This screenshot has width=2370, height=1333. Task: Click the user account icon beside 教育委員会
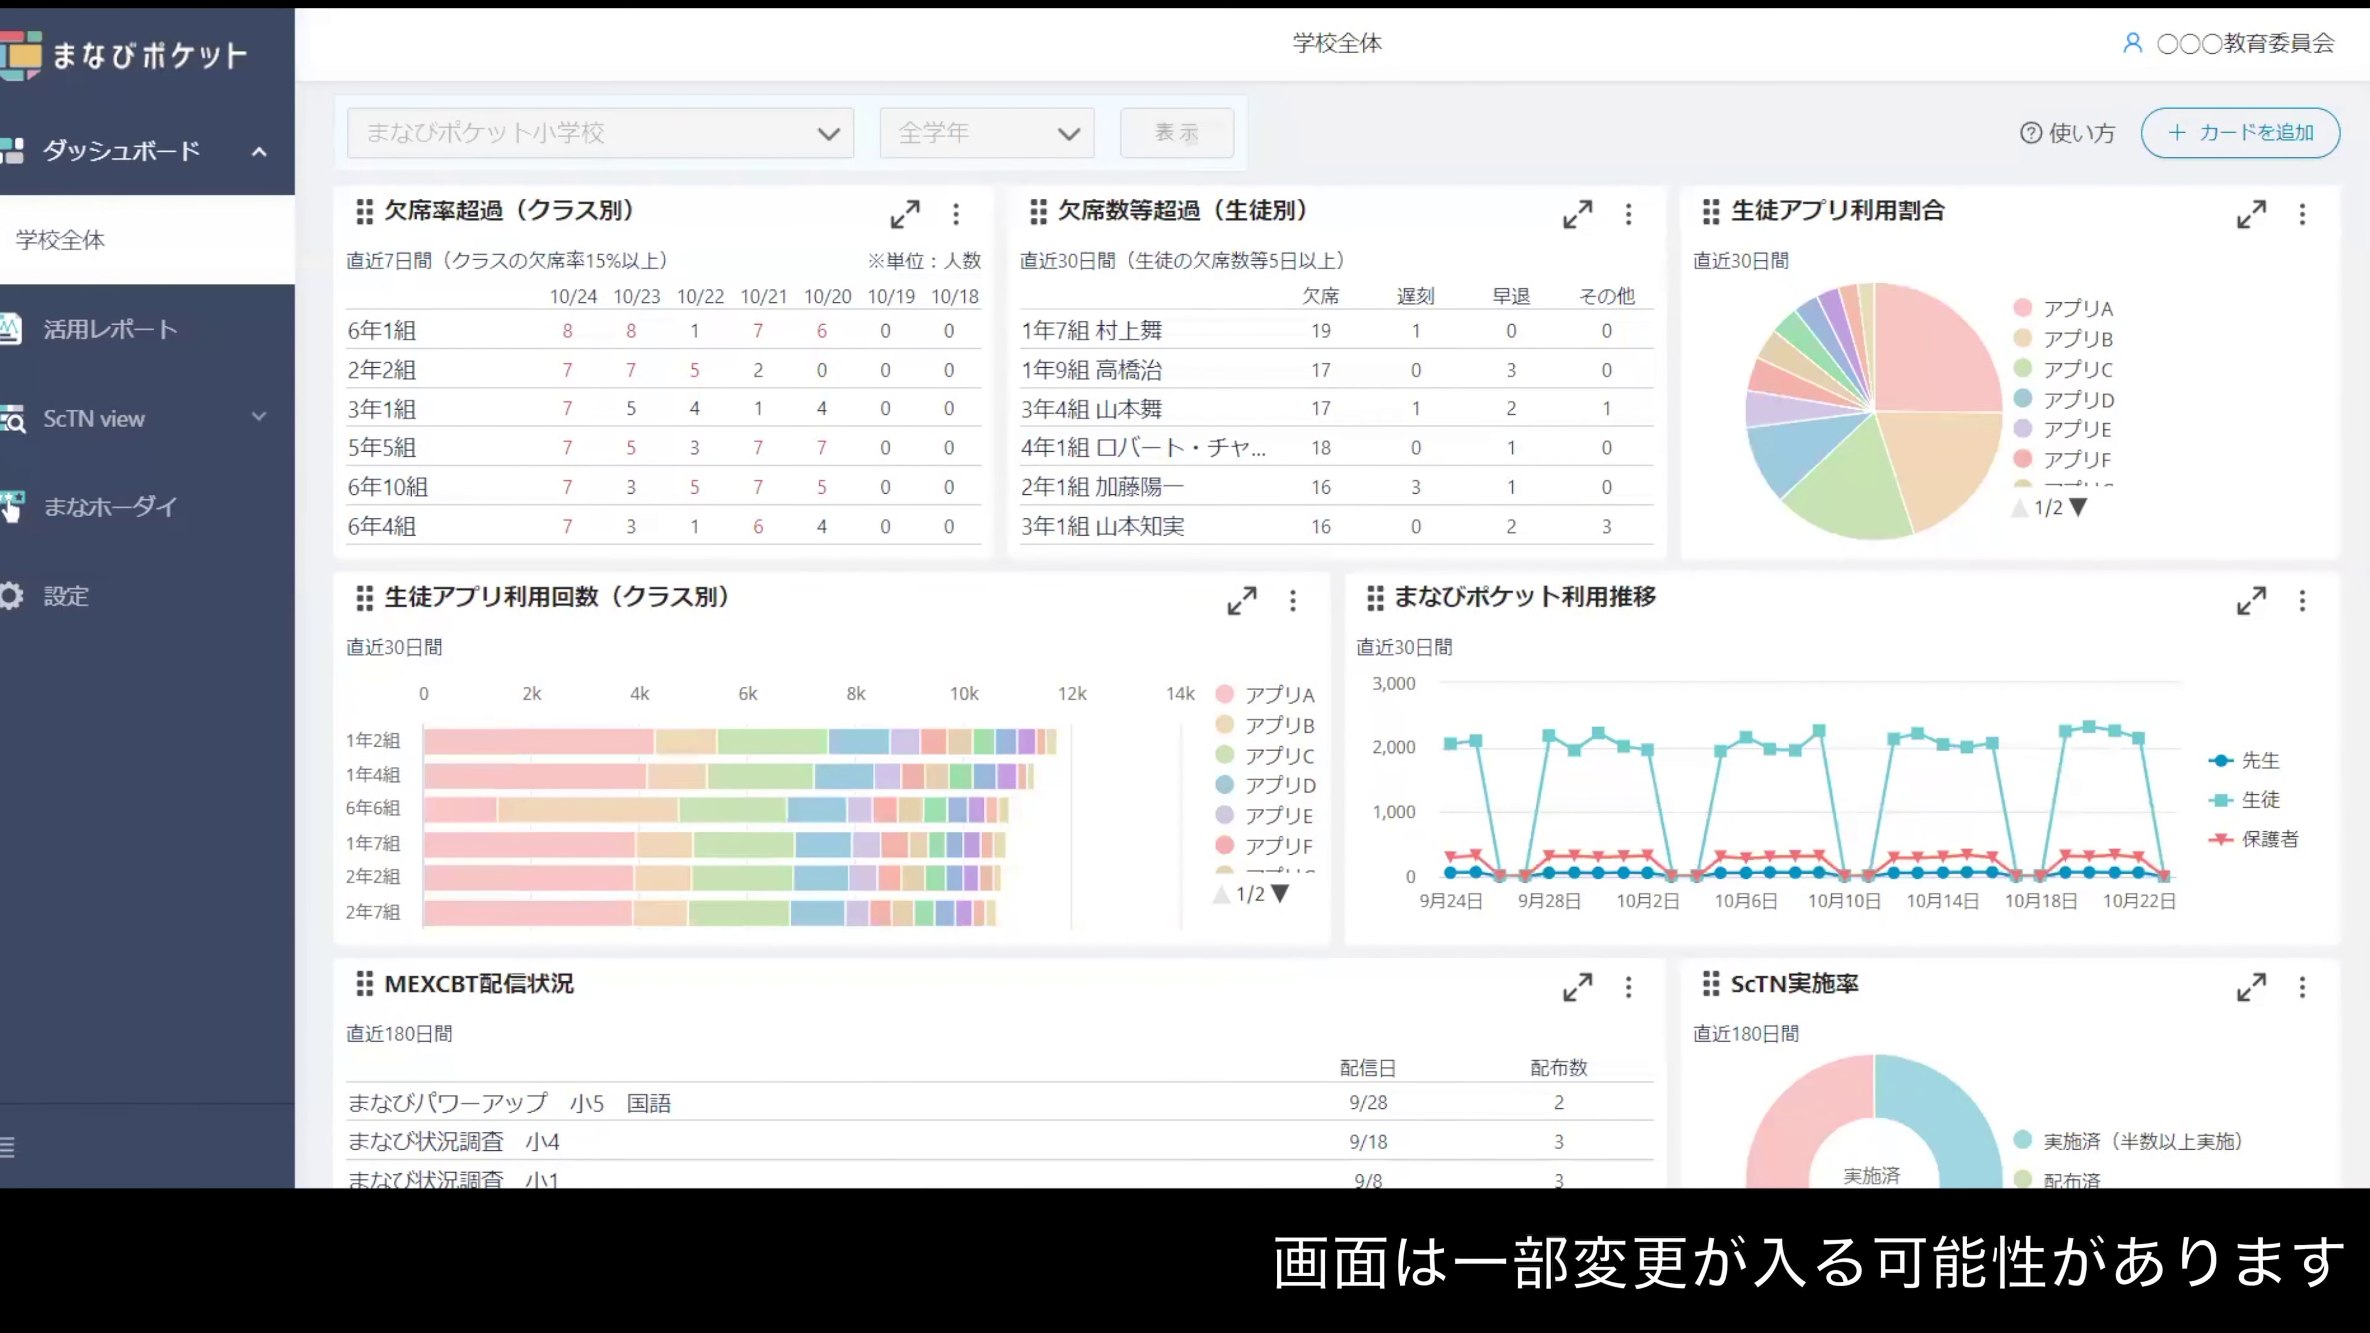(x=2132, y=43)
